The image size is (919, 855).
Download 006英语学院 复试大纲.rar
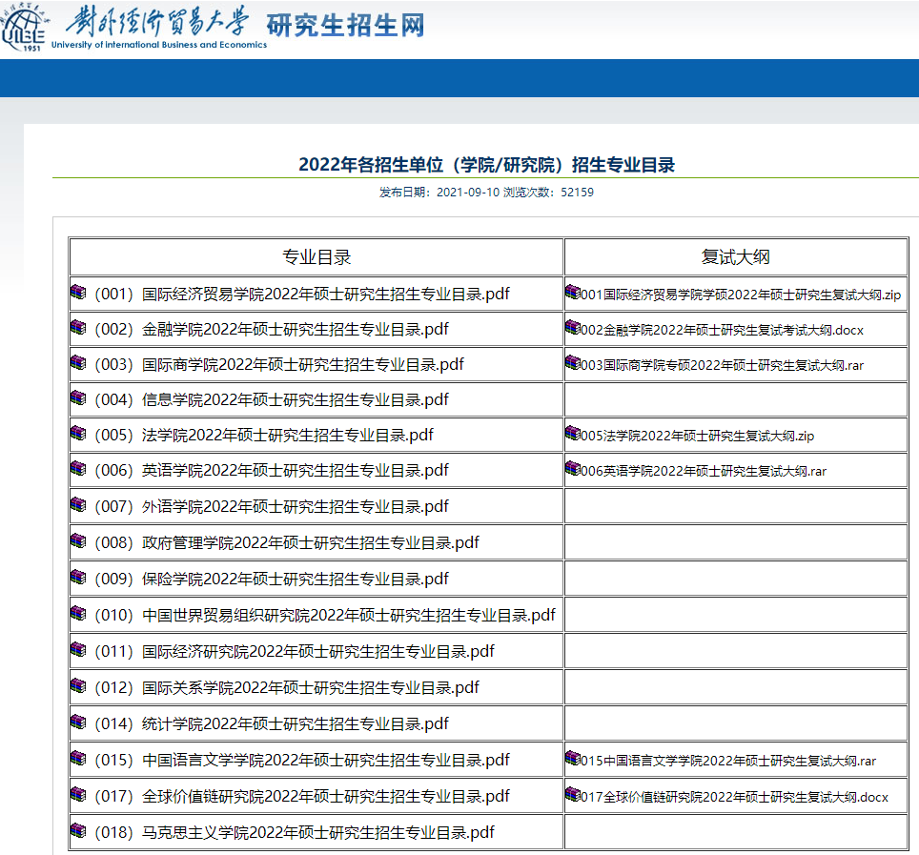[704, 471]
